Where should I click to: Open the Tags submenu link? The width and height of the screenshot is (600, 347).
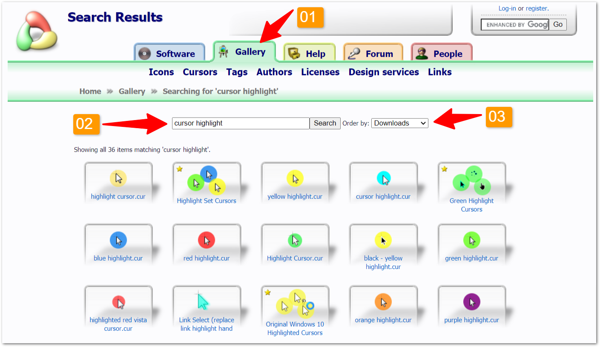[x=237, y=72]
